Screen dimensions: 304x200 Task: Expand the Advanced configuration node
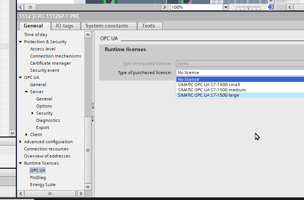coord(21,142)
